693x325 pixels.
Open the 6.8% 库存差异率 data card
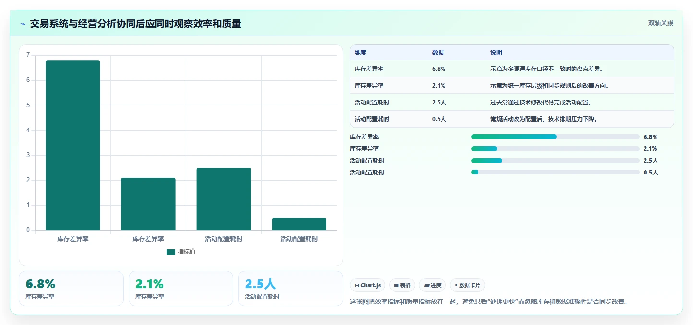tap(72, 289)
